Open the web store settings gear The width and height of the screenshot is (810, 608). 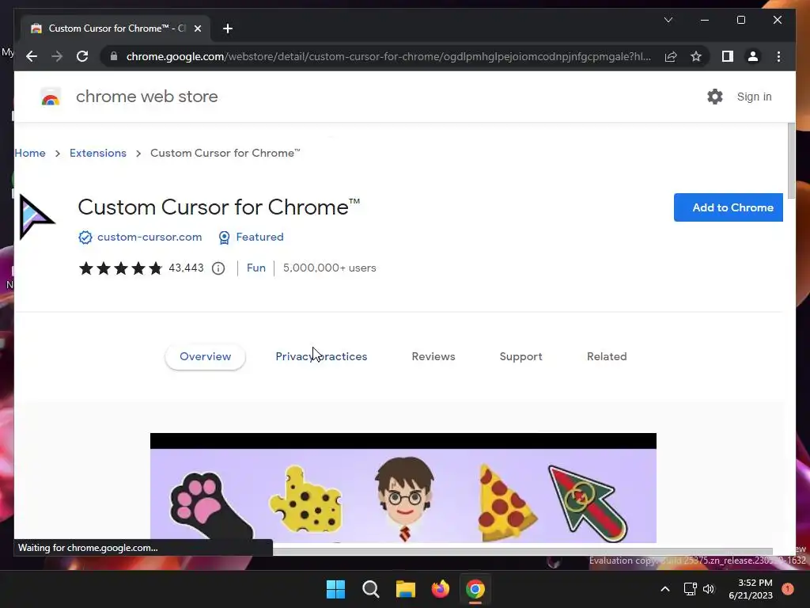714,97
